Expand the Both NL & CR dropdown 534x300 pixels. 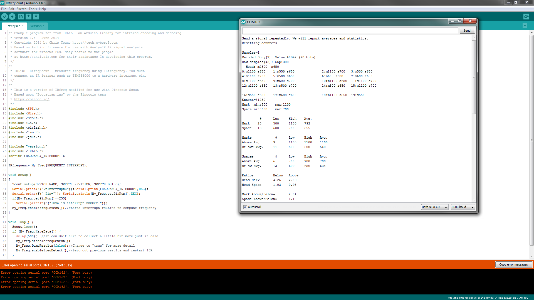[435, 207]
